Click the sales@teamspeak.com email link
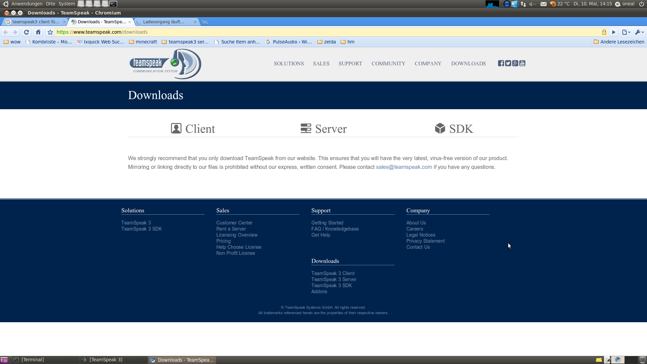 404,167
